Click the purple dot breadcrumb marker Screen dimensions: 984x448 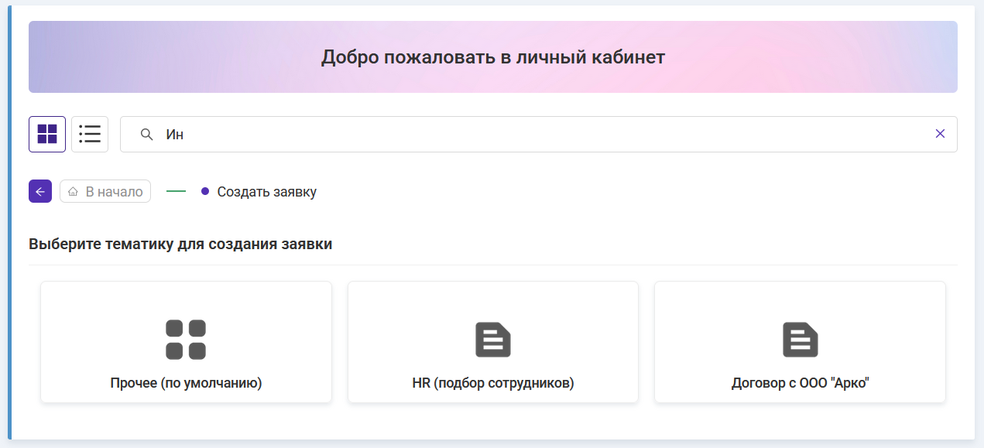coord(205,191)
